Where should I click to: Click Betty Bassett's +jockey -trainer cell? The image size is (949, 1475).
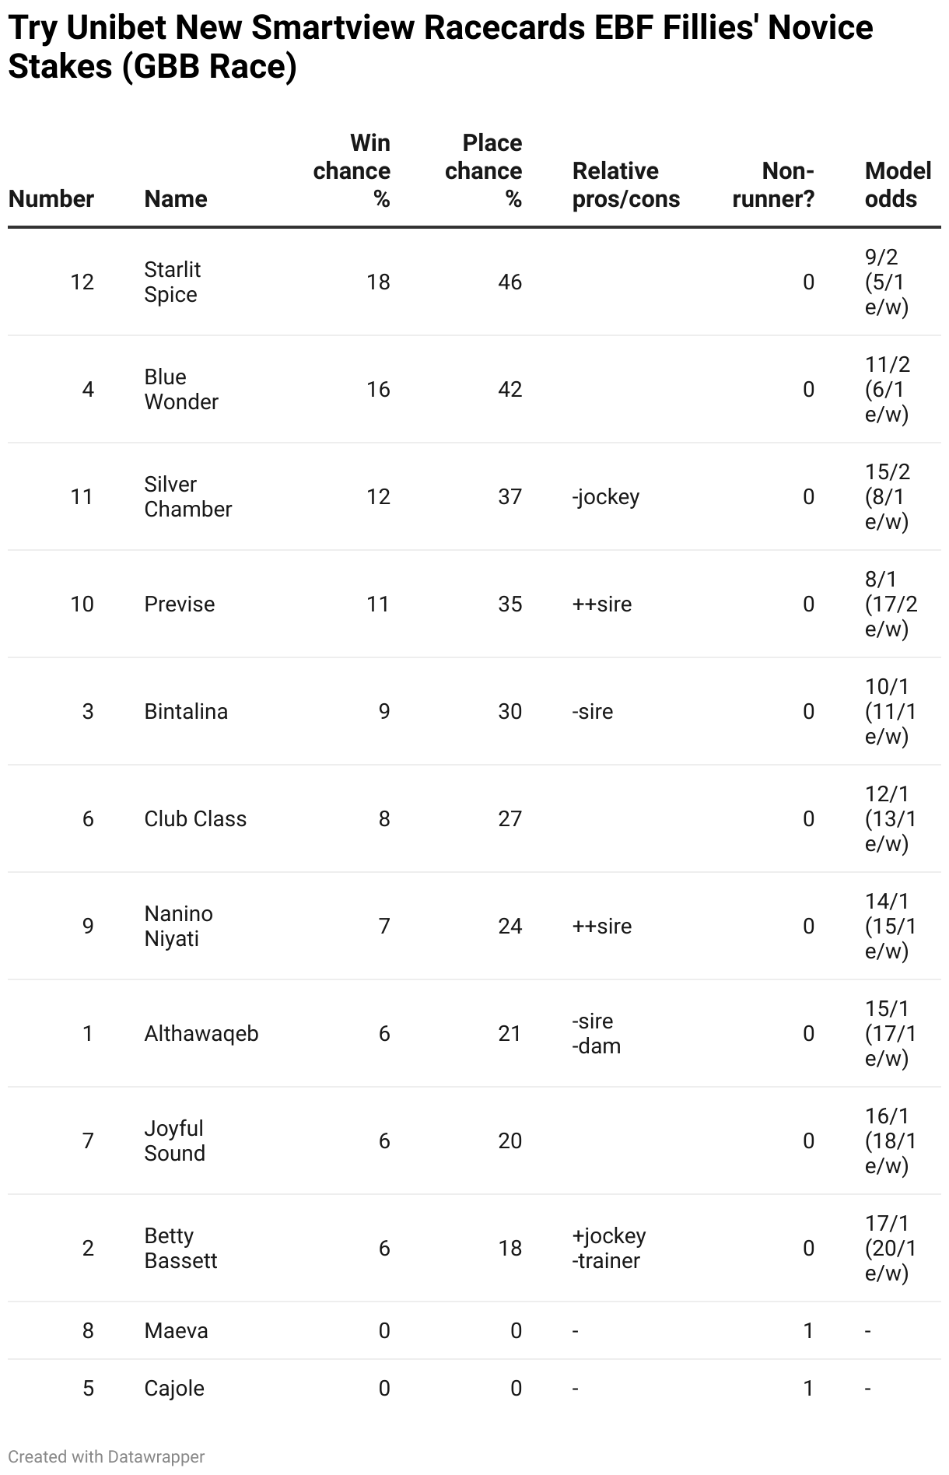click(609, 1248)
